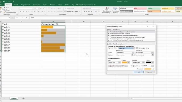Click the Undo arrow in the title bar
182x102 pixels.
click(x=4, y=2)
